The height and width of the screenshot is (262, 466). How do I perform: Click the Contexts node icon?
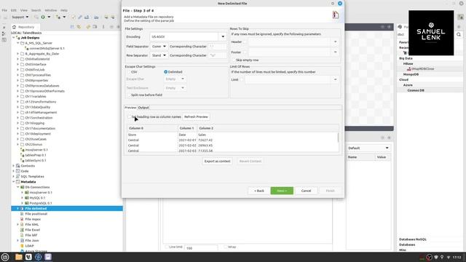[x=17, y=166]
